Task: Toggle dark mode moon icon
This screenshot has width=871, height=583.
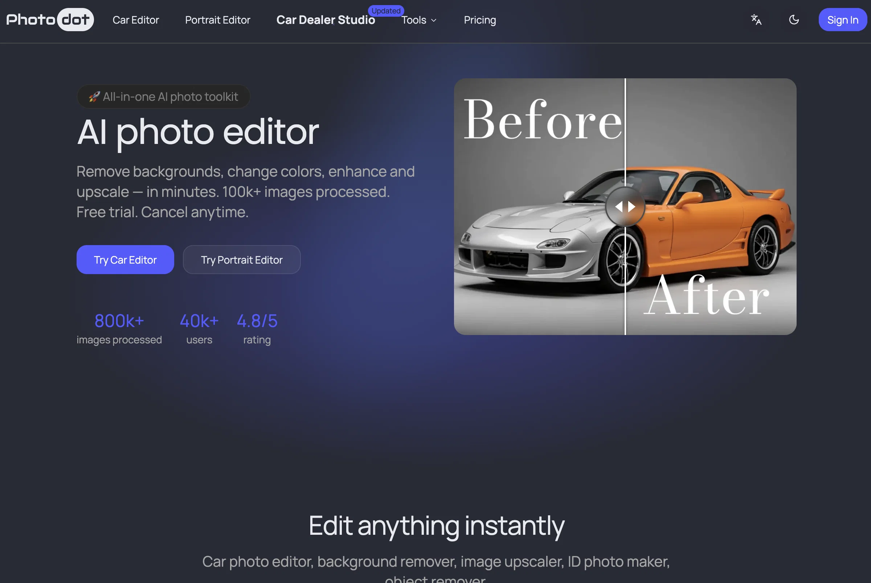Action: pos(794,20)
